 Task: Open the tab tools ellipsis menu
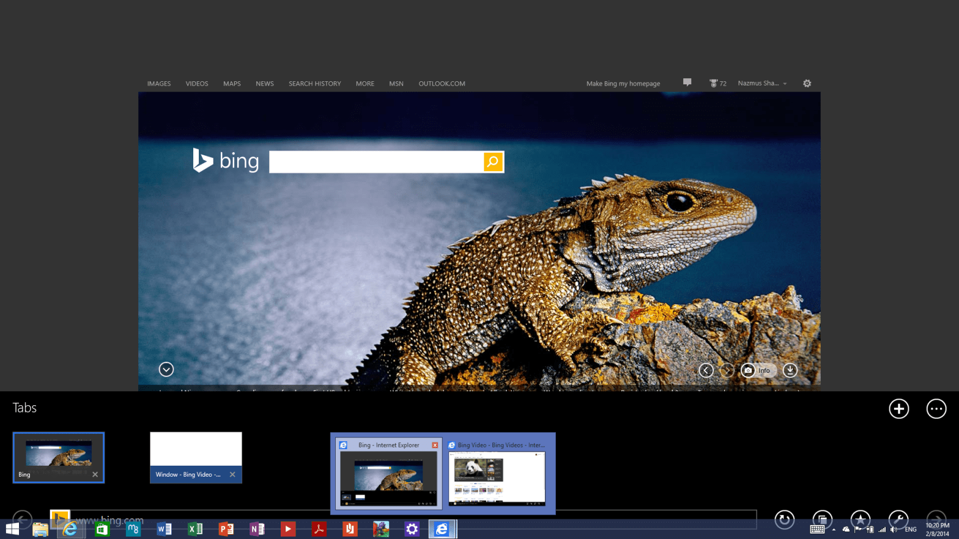tap(936, 409)
